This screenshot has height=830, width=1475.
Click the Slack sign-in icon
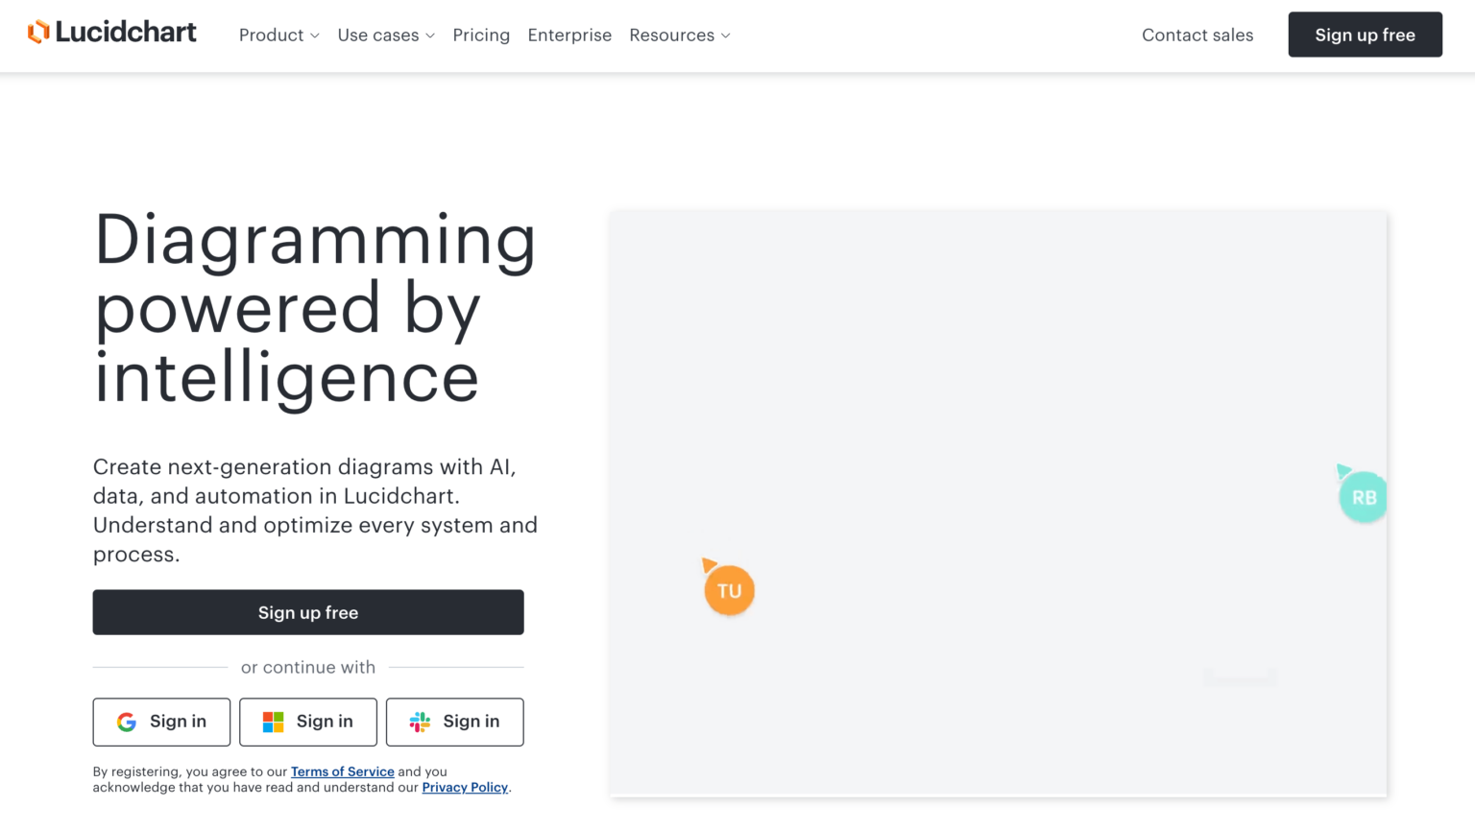[420, 722]
